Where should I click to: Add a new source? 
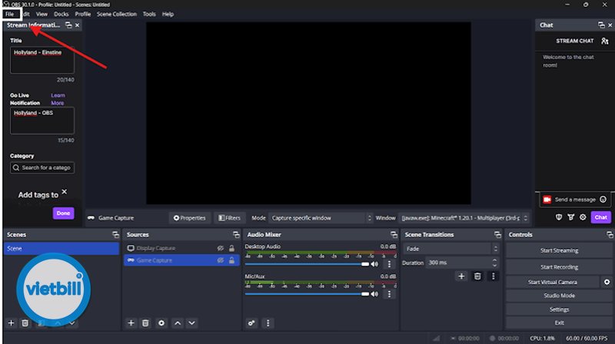coord(131,322)
